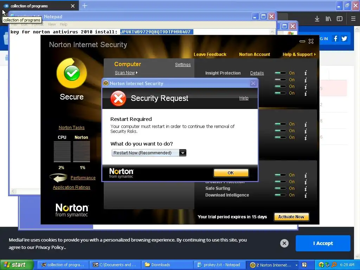The width and height of the screenshot is (360, 270).
Task: Toggle Download Intelligence on/off switch
Action: 280,195
